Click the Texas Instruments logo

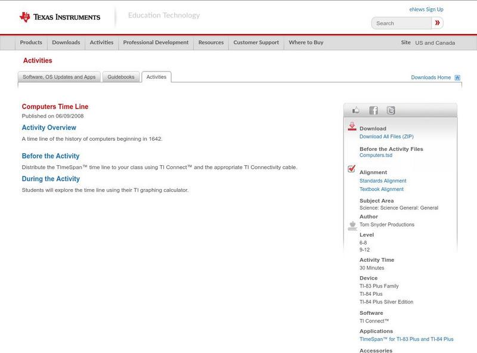60,17
